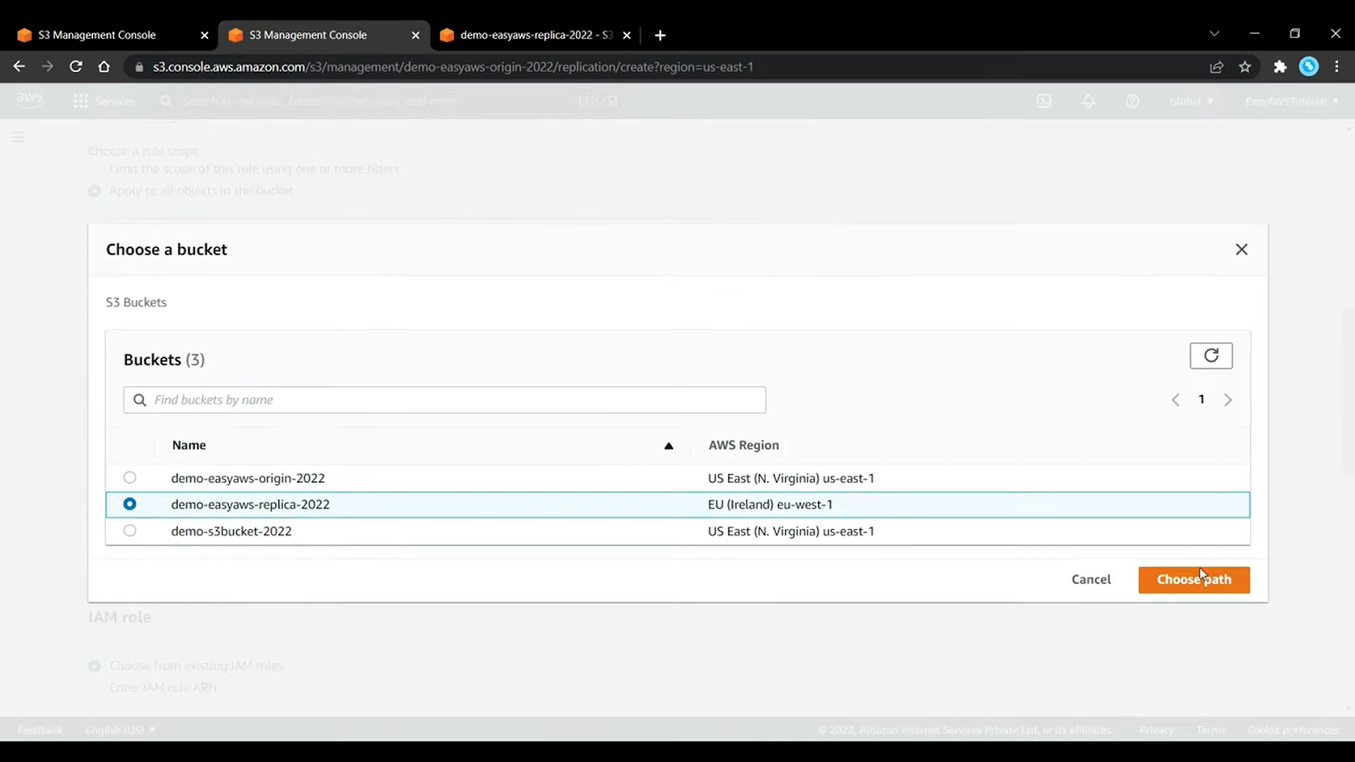Go to next page of buckets
Viewport: 1355px width, 762px height.
(x=1228, y=400)
